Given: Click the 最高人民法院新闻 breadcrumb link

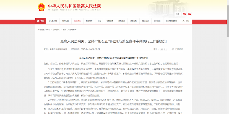Looking at the screenshot, I should pos(69,30).
